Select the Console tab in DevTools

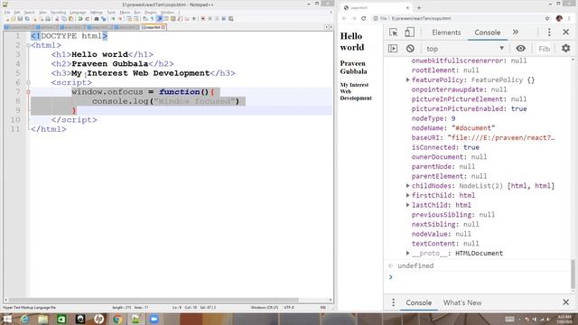(x=487, y=32)
